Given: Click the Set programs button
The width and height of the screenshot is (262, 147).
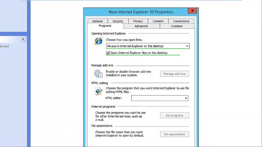Looking at the screenshot, I should click(174, 115).
